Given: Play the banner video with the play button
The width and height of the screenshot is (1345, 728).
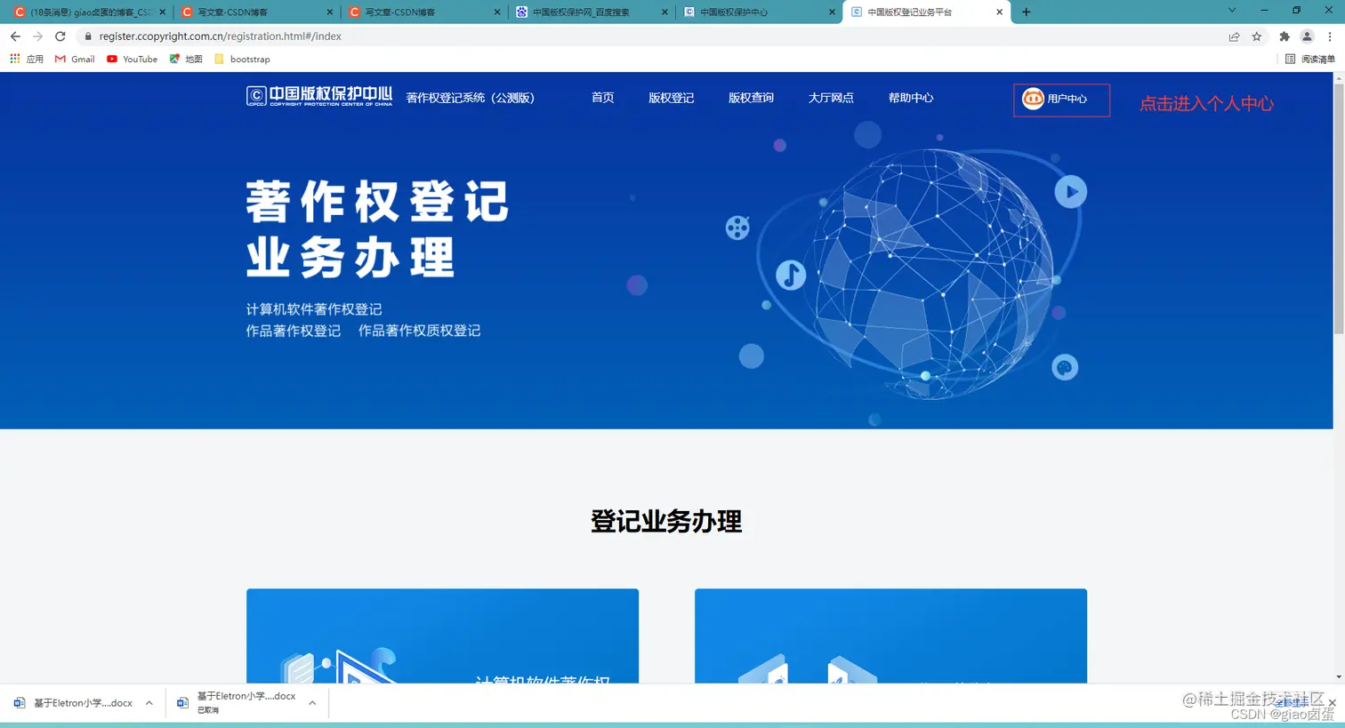Looking at the screenshot, I should click(x=1070, y=190).
